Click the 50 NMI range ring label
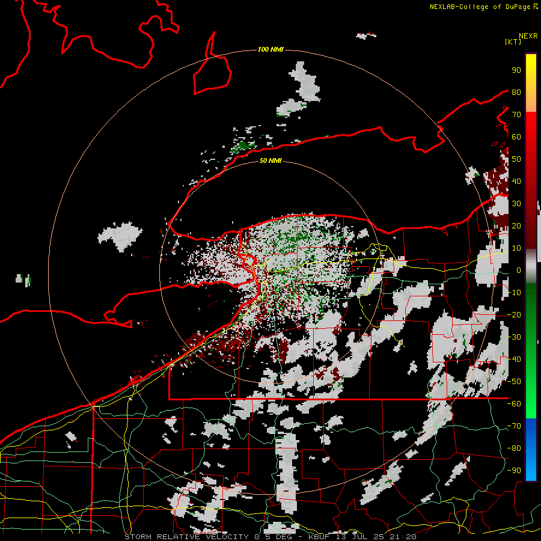 click(x=270, y=160)
